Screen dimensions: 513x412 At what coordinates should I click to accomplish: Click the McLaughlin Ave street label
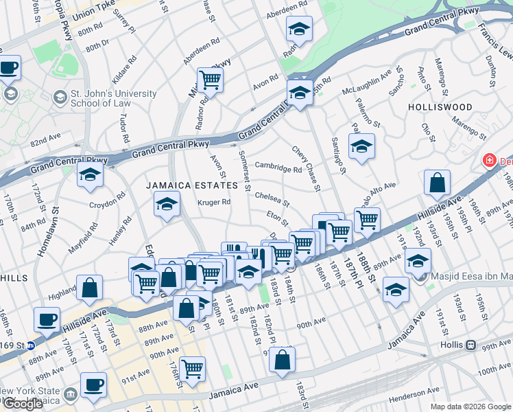tap(366, 82)
